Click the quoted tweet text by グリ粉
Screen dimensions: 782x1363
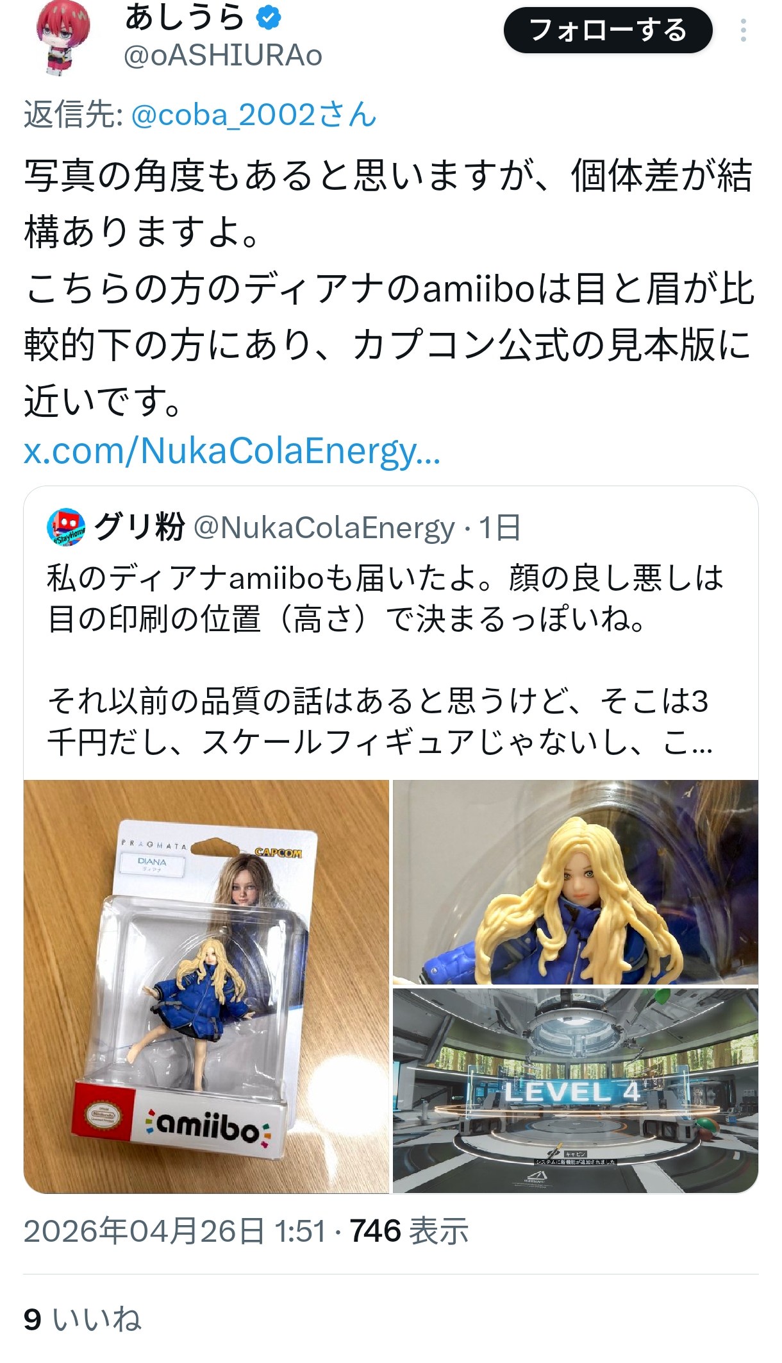click(x=385, y=661)
